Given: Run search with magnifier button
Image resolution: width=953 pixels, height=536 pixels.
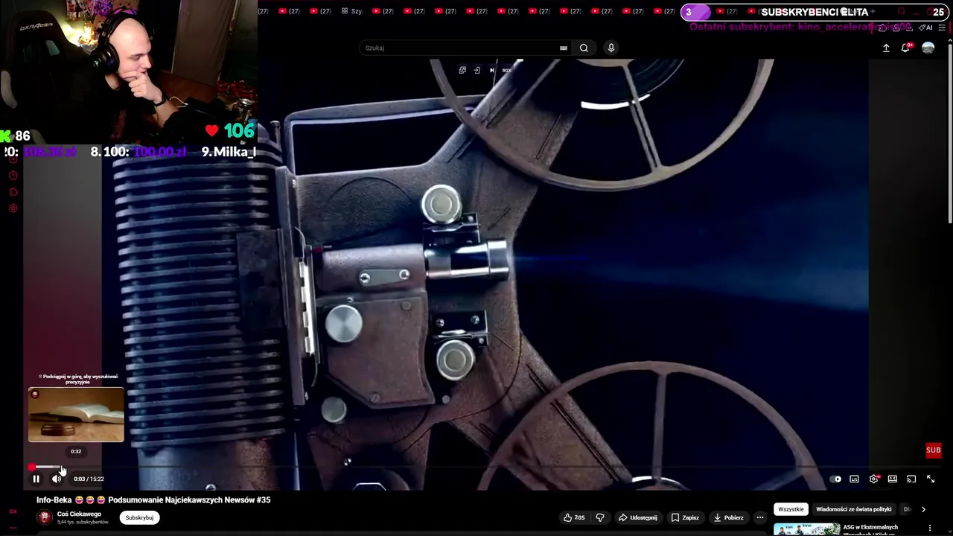Looking at the screenshot, I should point(584,48).
